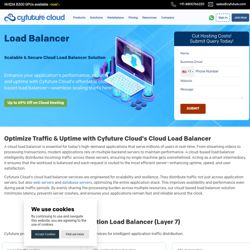The height and width of the screenshot is (250, 250).
Task: Open the Solutions menu
Action: [96, 17]
